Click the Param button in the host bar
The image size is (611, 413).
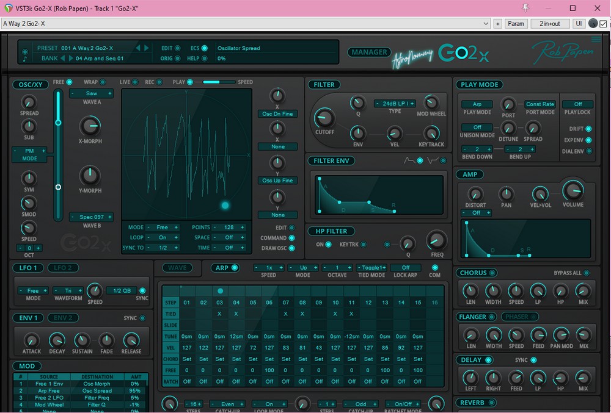click(x=516, y=24)
